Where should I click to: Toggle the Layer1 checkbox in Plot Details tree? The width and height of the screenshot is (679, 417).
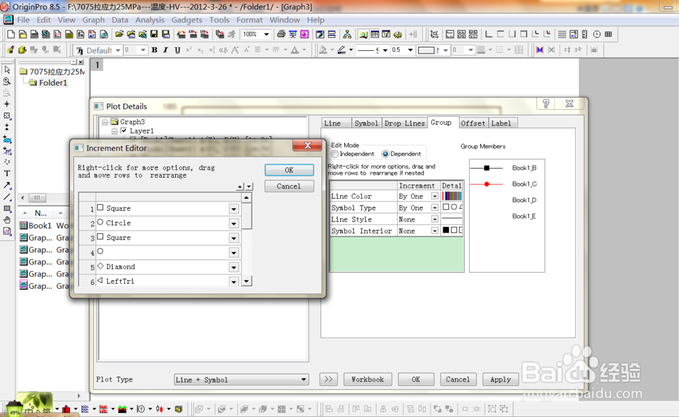tap(124, 131)
